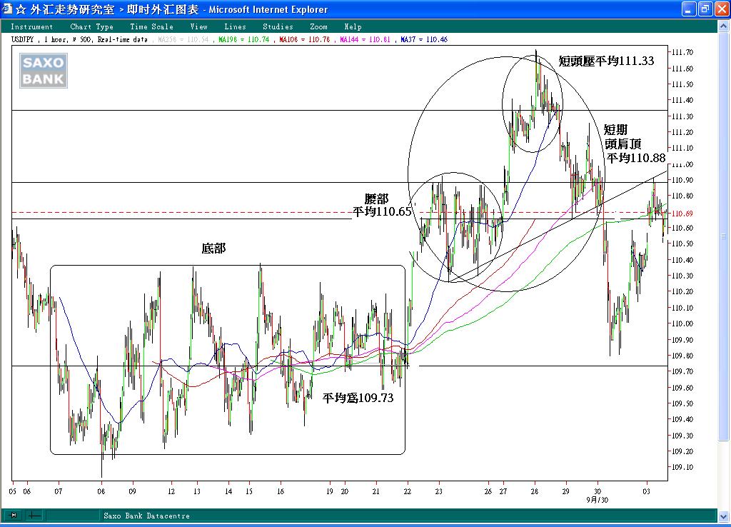The width and height of the screenshot is (731, 527).
Task: Click the Saxo Bank Datacentre status text
Action: click(146, 516)
